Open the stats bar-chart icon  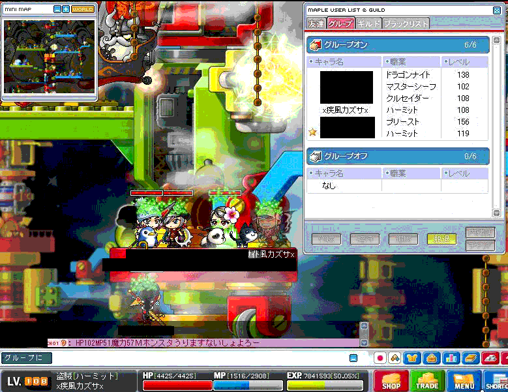coord(451,358)
